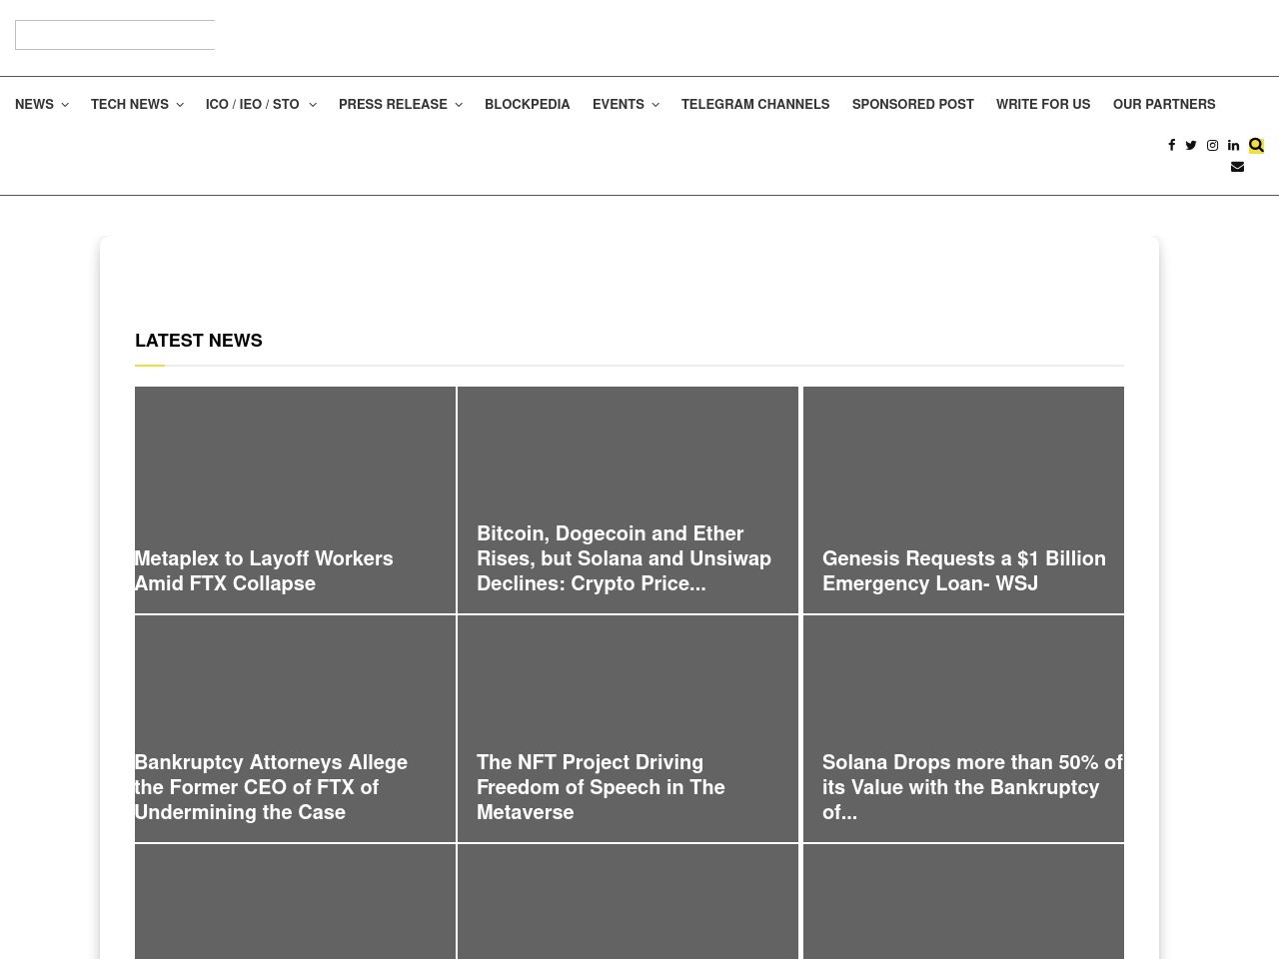Open WRITE FOR US menu item
This screenshot has height=959, width=1279.
(x=1043, y=104)
